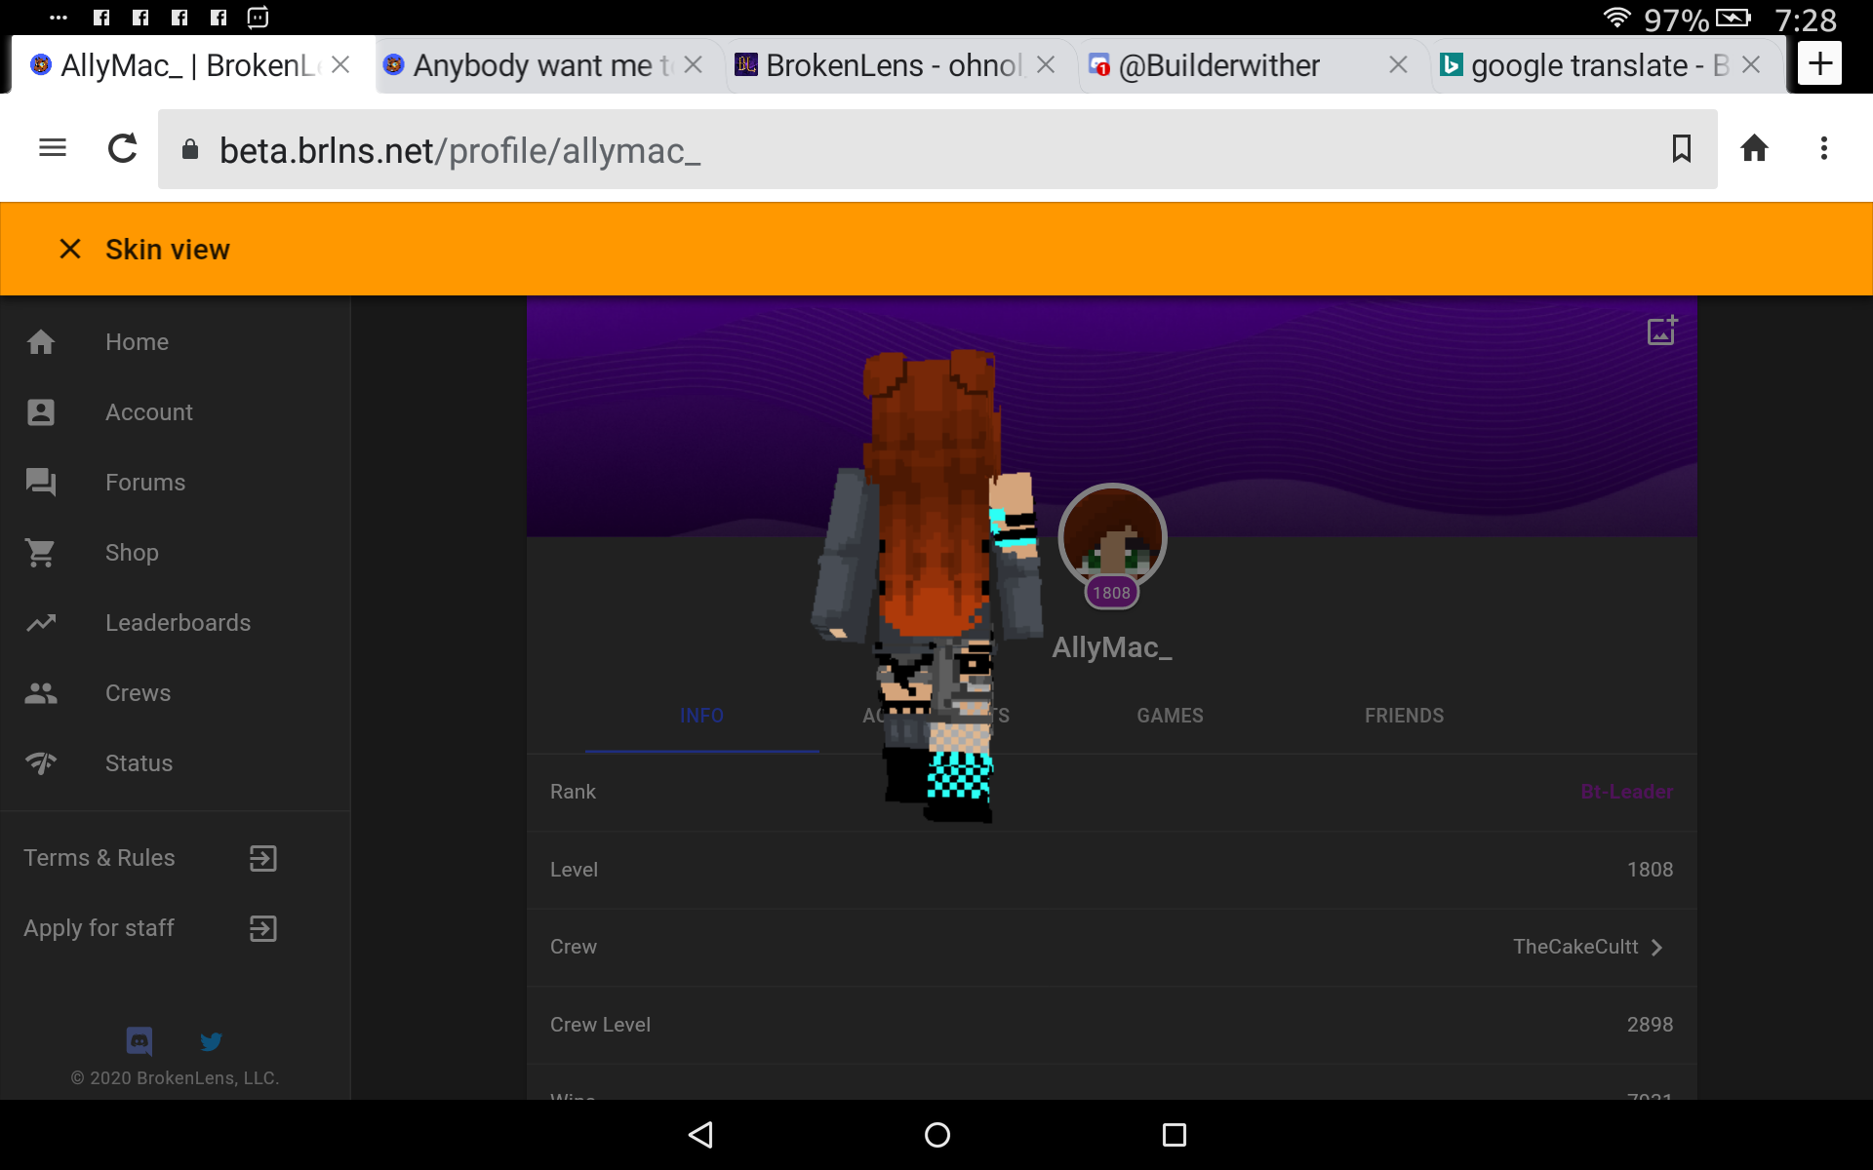Click the Shop cart icon

tap(41, 553)
